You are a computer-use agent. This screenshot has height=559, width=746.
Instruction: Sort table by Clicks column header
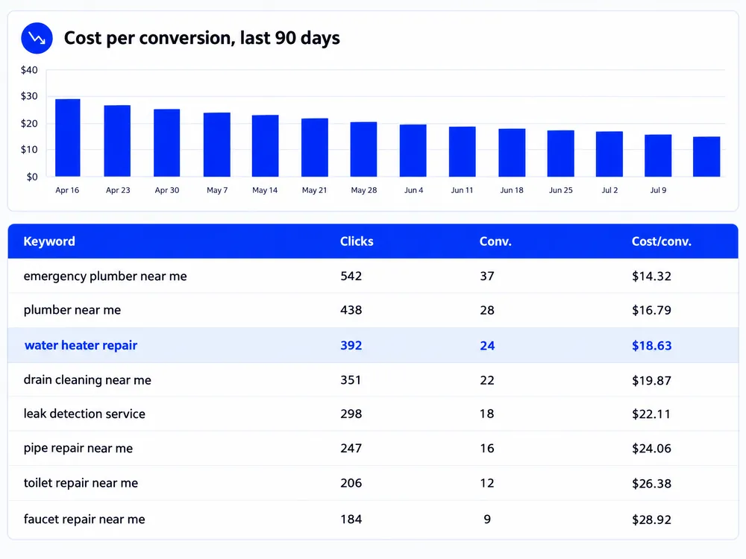click(357, 241)
